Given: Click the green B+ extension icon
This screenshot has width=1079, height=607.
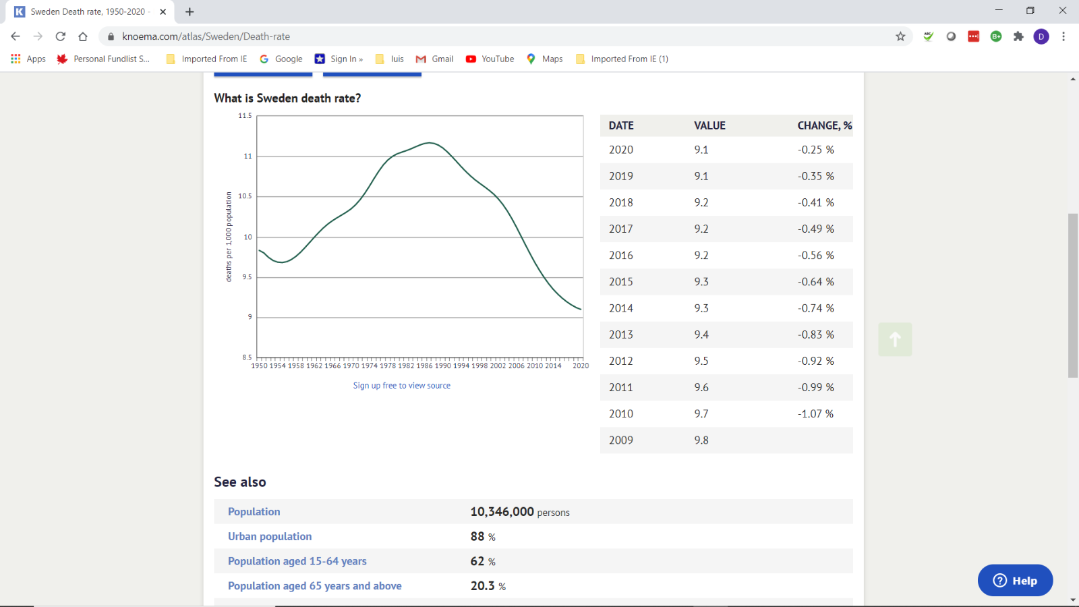Looking at the screenshot, I should tap(996, 36).
